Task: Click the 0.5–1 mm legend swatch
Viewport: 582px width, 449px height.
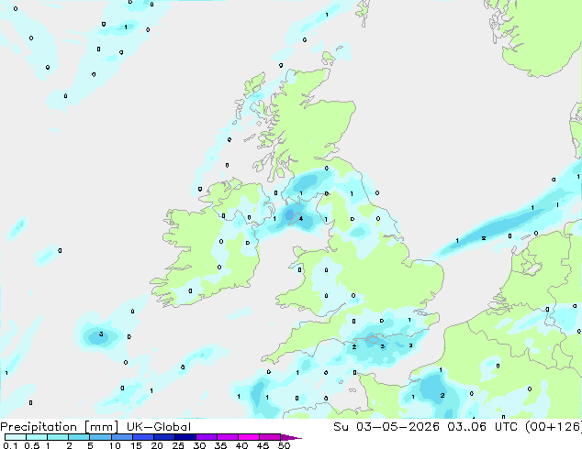Action: click(37, 437)
